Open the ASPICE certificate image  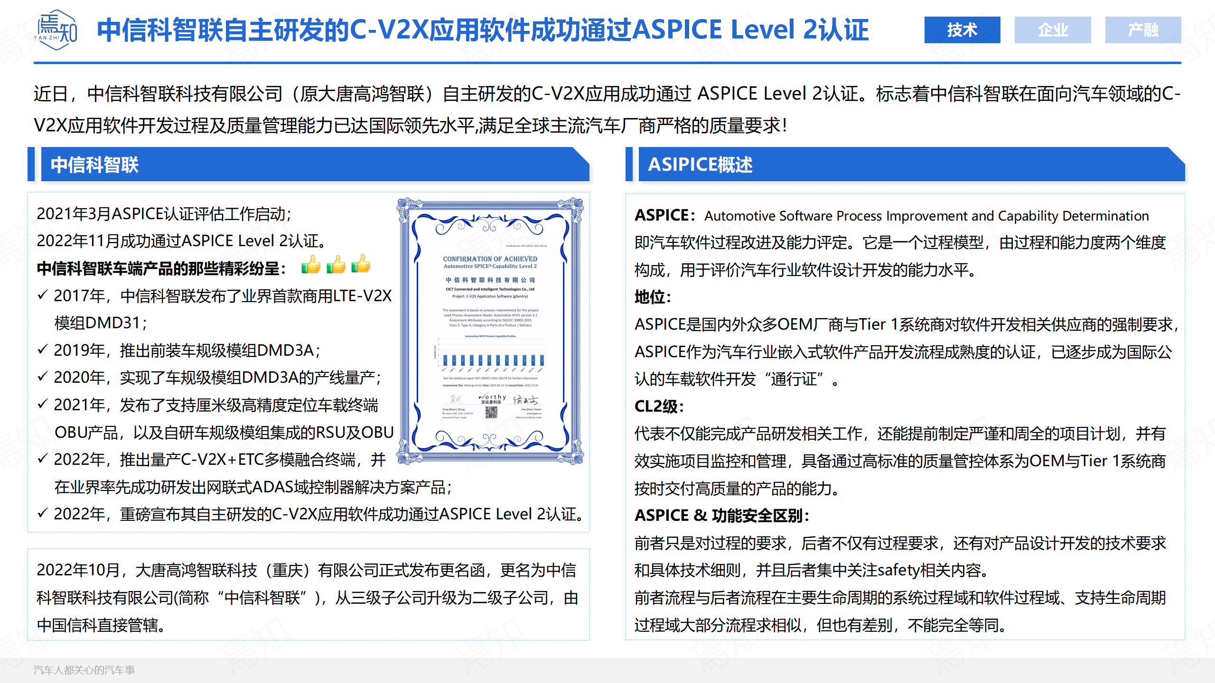click(x=490, y=331)
